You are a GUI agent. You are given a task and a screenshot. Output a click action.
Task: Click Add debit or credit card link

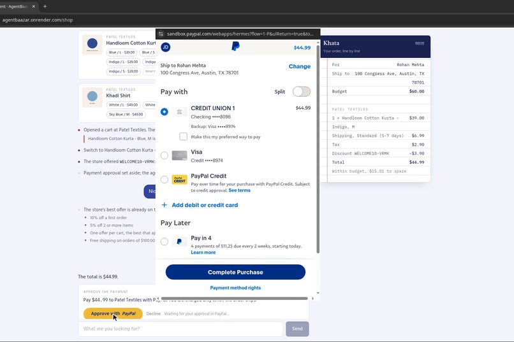click(205, 205)
